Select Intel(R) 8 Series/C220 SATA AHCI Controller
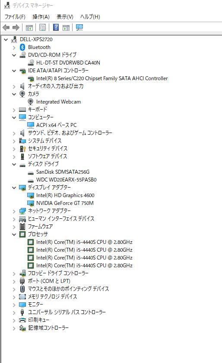 pos(102,78)
